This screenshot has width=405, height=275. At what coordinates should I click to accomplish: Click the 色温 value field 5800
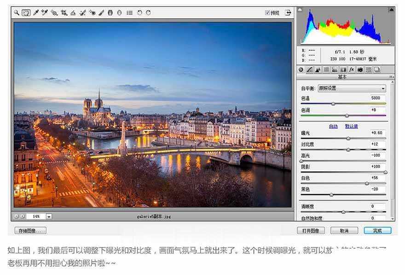378,98
